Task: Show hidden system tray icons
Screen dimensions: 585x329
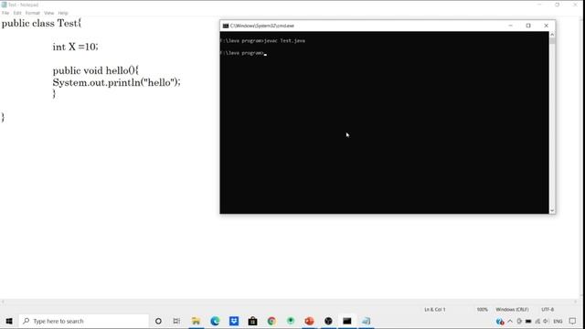Action: [510, 321]
